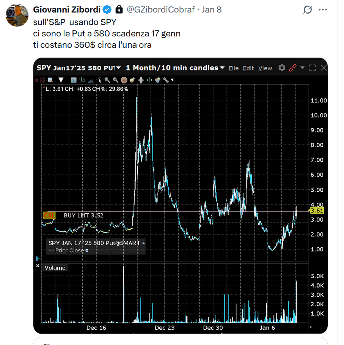Click the add alert bell icon

click(x=132, y=80)
